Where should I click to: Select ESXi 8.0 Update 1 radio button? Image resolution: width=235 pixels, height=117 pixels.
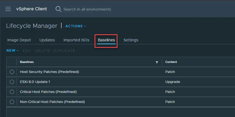(12, 82)
